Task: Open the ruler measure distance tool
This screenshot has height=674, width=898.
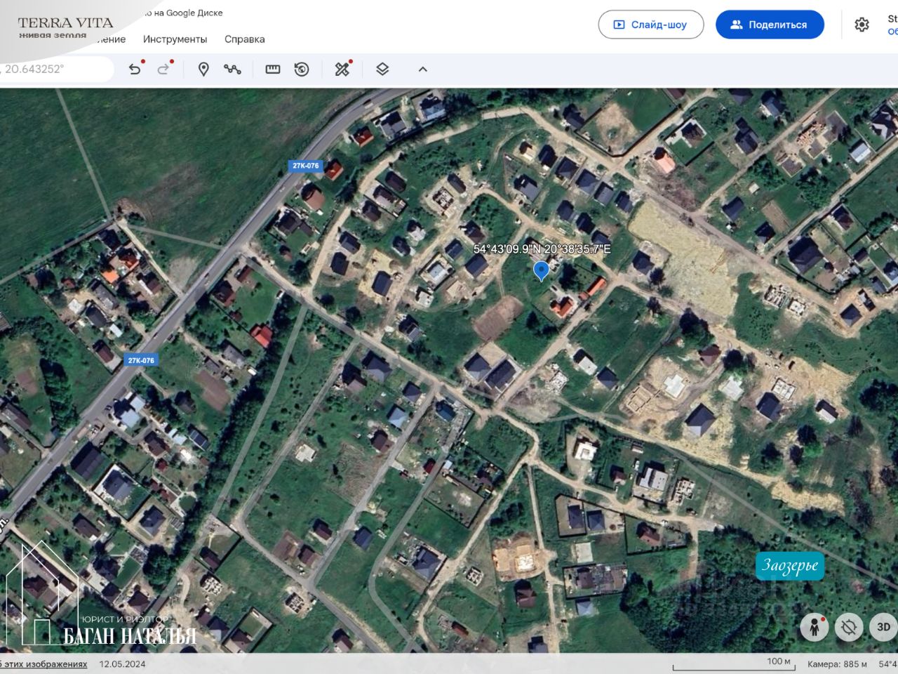Action: (273, 69)
